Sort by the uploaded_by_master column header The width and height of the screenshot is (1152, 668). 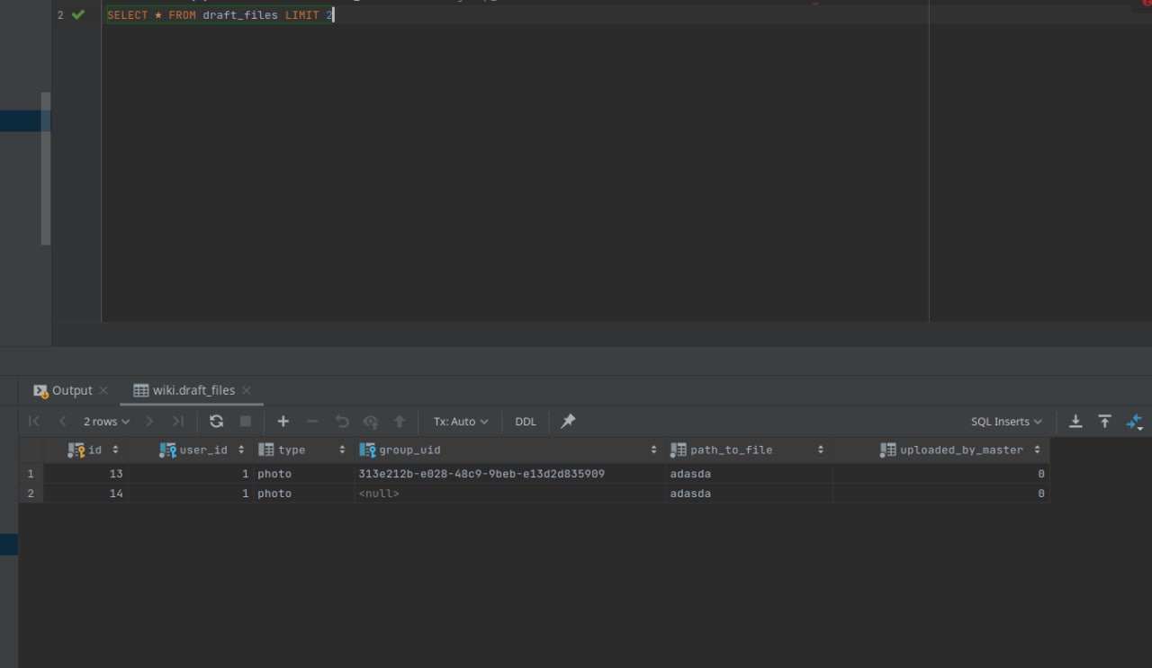click(x=960, y=450)
